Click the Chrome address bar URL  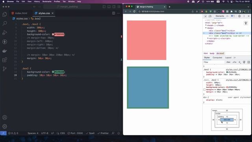coord(153,11)
